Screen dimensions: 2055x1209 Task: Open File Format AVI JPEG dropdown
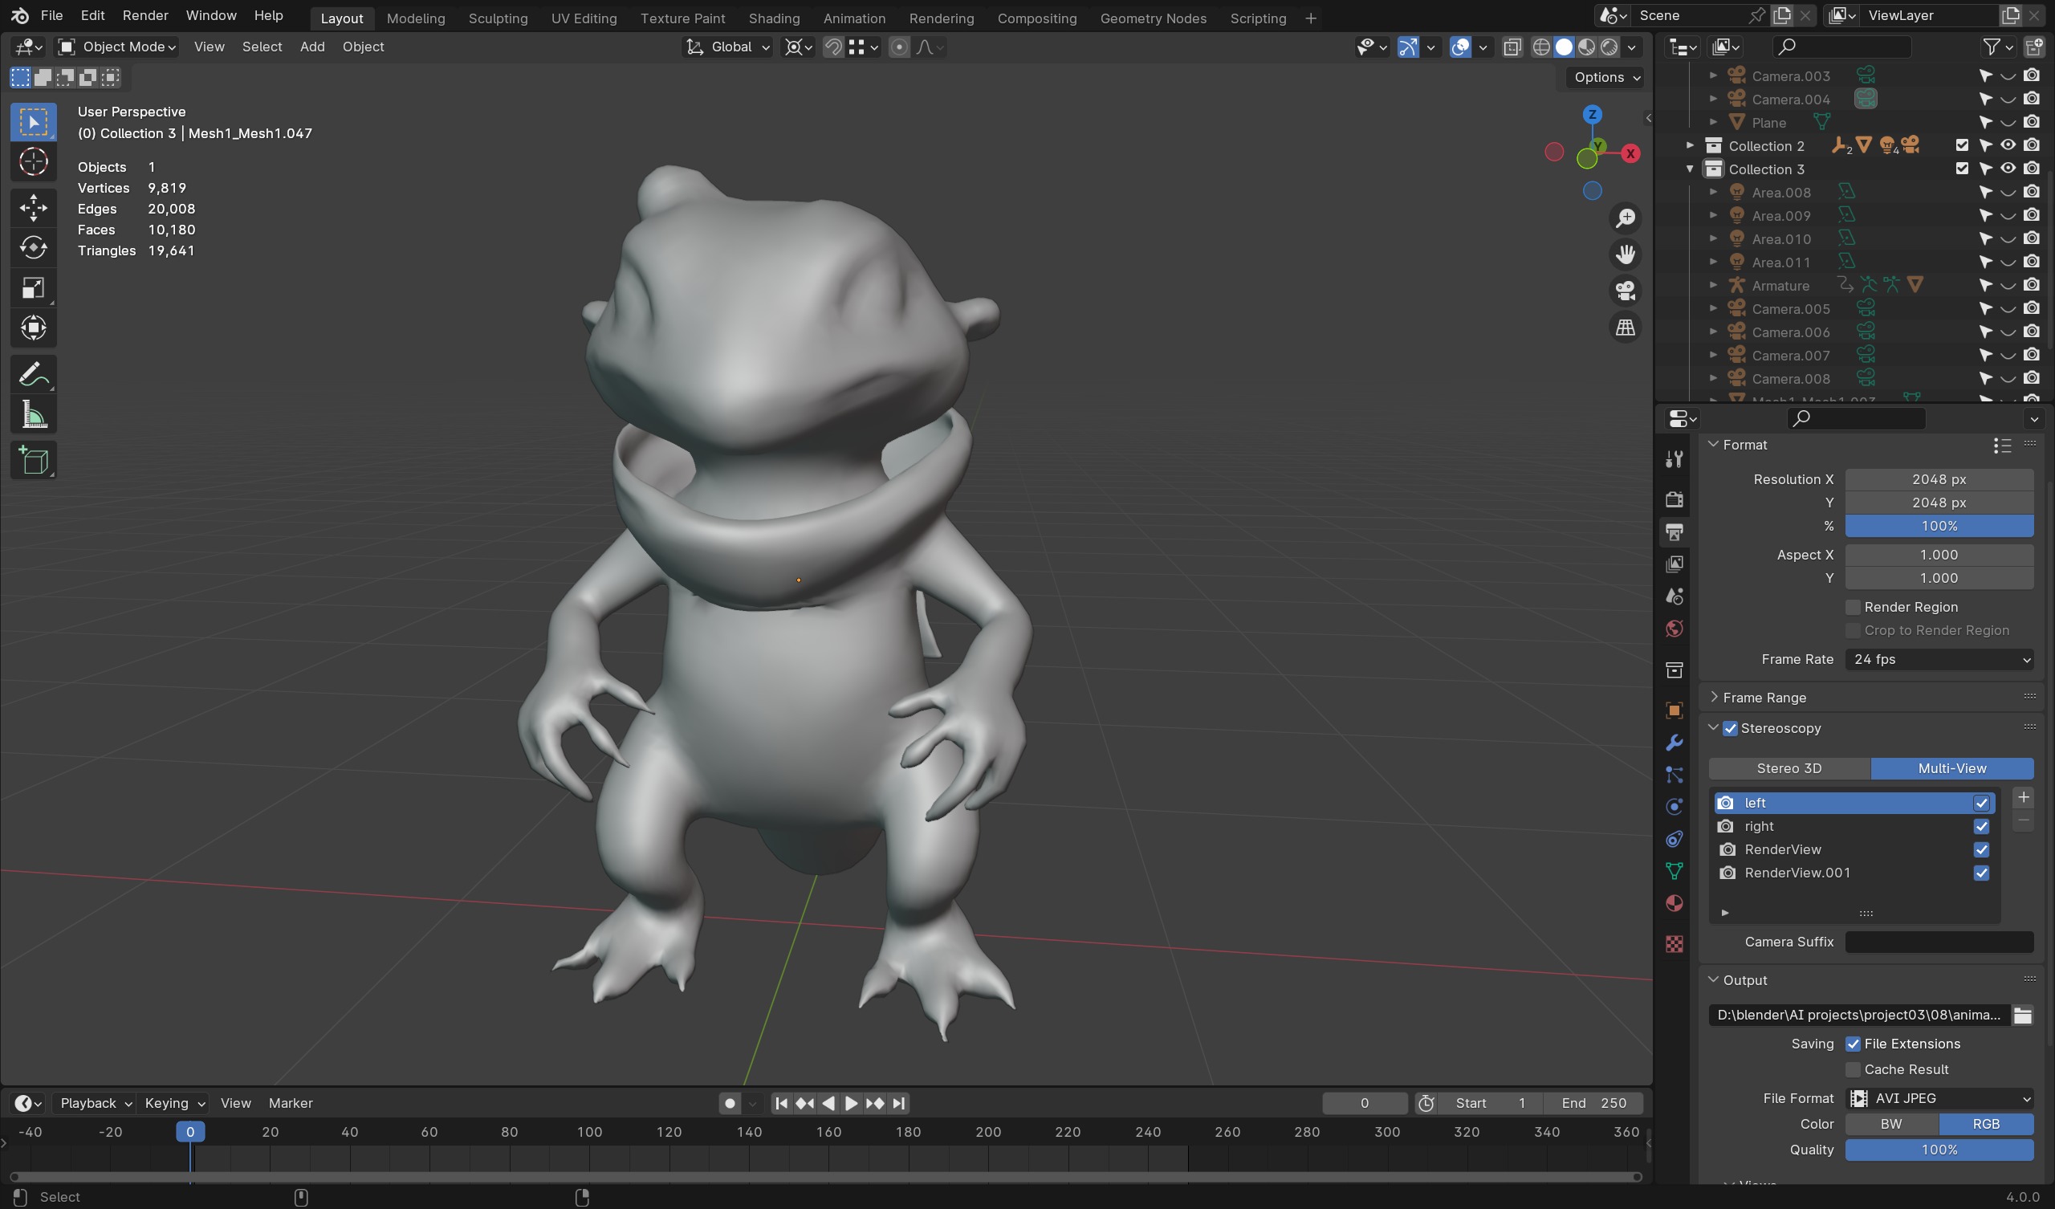(1939, 1099)
